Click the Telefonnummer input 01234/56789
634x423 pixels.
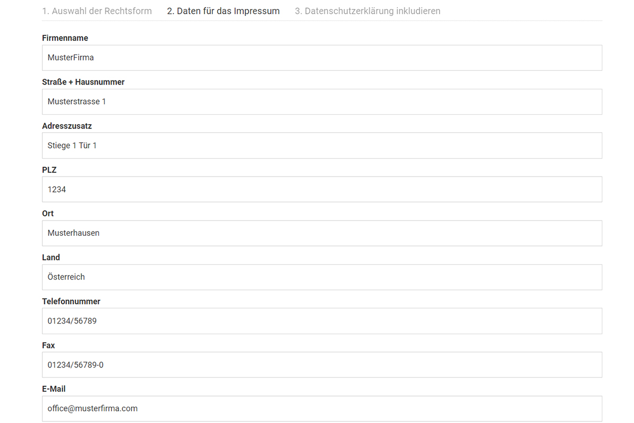point(322,321)
